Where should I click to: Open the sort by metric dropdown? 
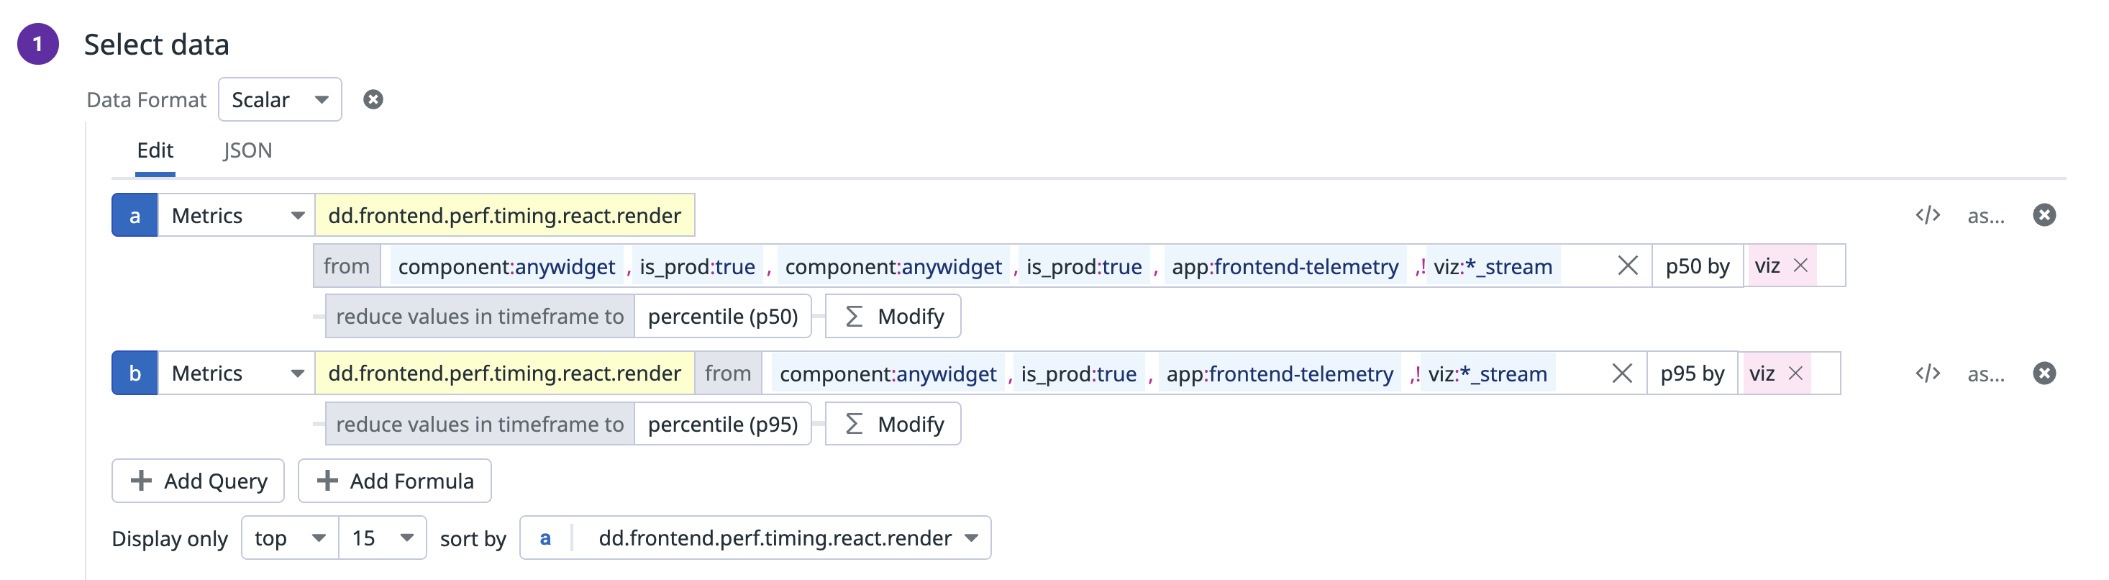click(x=755, y=538)
